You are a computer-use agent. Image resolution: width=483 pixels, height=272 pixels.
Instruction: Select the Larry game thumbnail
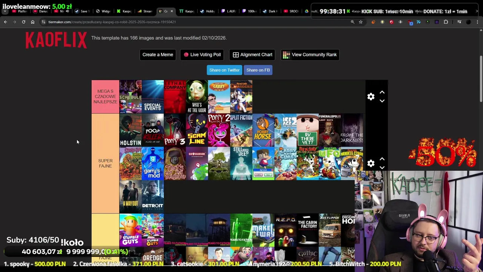pyautogui.click(x=219, y=97)
